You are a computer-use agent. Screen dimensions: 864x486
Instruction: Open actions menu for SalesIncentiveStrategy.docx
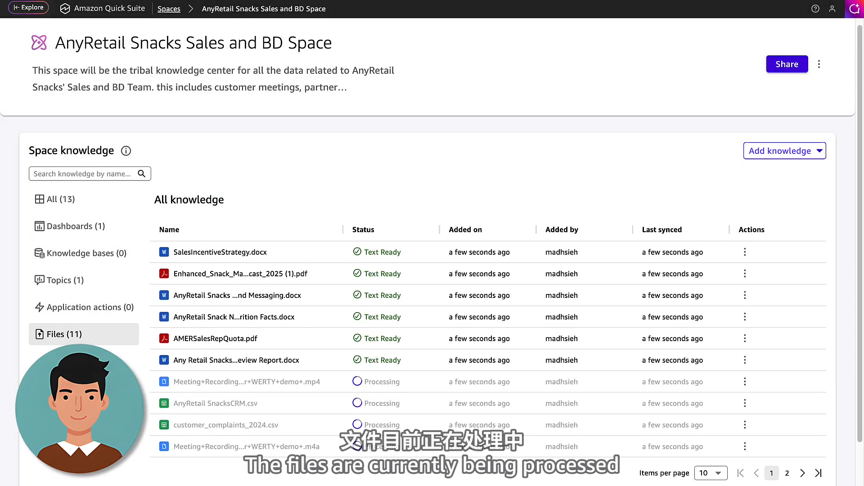(745, 252)
